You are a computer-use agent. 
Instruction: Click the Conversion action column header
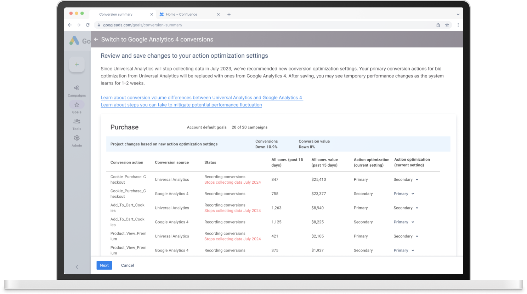pyautogui.click(x=127, y=163)
